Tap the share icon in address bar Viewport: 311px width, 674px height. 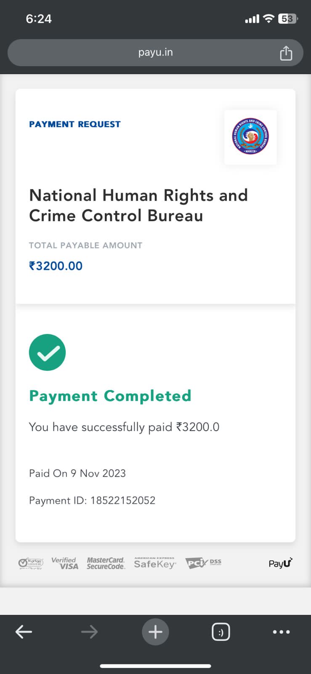(286, 53)
